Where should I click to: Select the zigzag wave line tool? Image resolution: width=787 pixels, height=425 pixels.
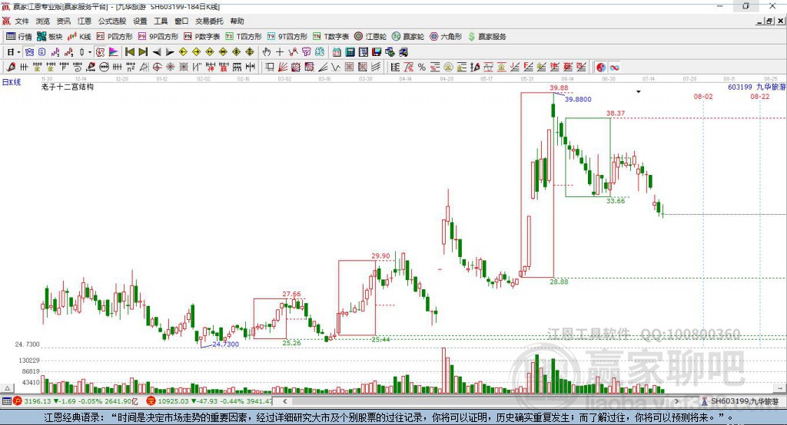(x=336, y=68)
